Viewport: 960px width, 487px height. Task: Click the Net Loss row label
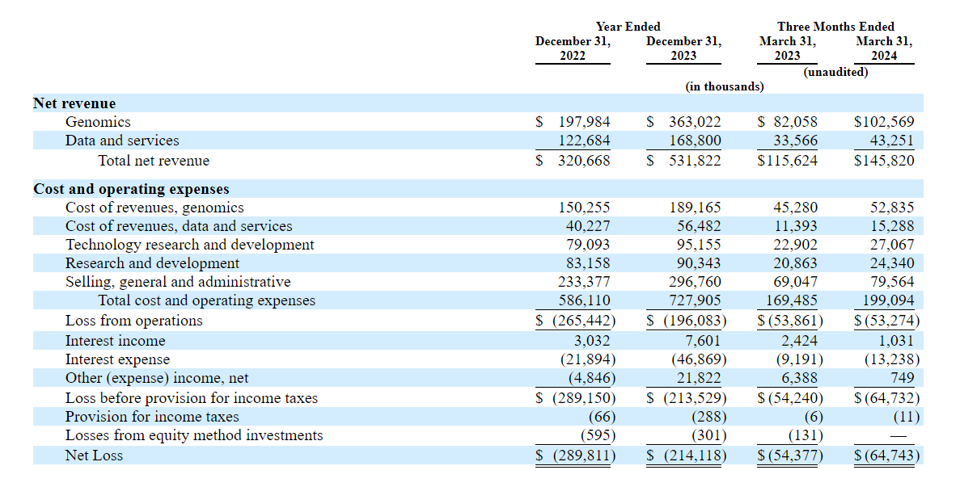click(x=95, y=456)
